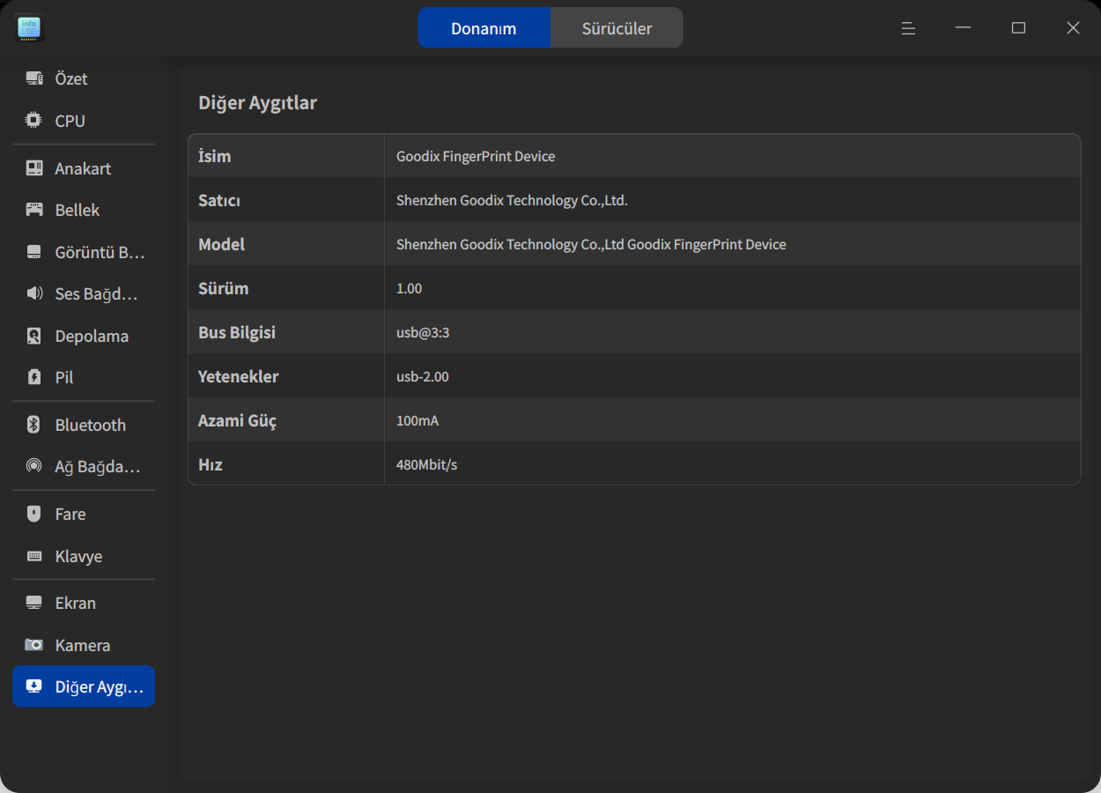The image size is (1101, 793).
Task: Click the Anakart motherboard icon
Action: [x=34, y=168]
